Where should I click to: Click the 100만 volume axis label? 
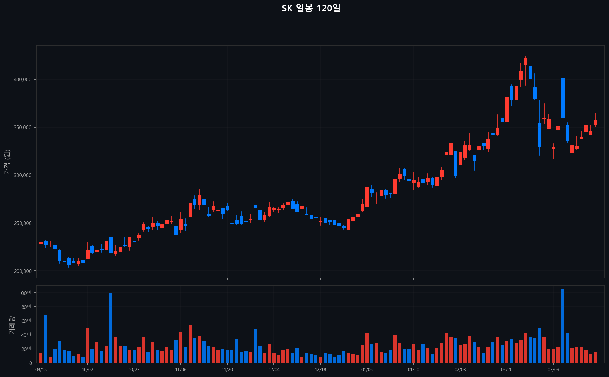point(25,293)
